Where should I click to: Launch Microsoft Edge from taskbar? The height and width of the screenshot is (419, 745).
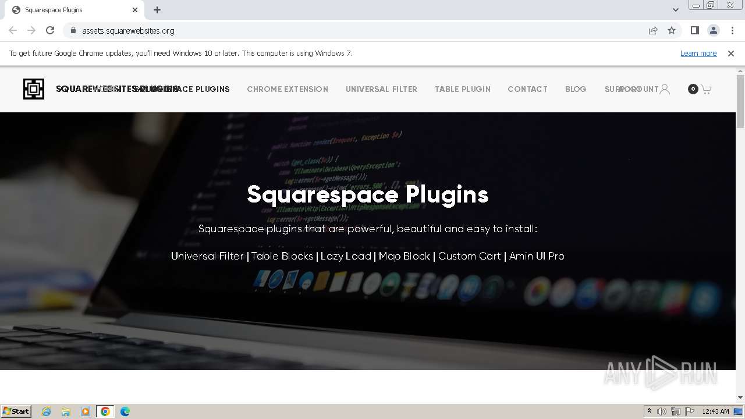[x=125, y=411]
